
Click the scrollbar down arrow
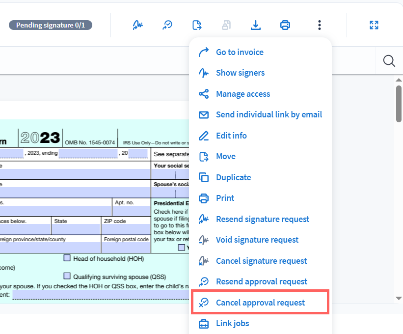pos(399,298)
